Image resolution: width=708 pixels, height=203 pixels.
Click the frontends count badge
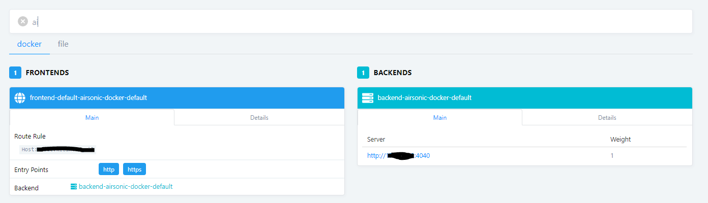click(15, 73)
